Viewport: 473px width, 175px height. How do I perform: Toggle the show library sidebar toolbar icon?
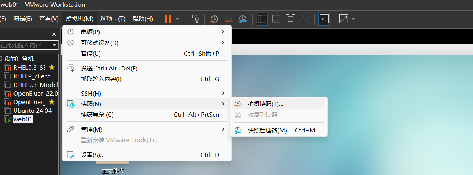point(262,19)
